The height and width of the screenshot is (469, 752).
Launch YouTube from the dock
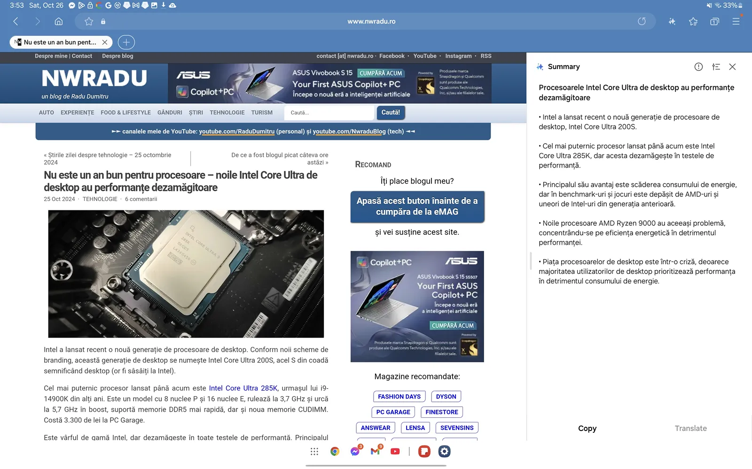coord(395,452)
